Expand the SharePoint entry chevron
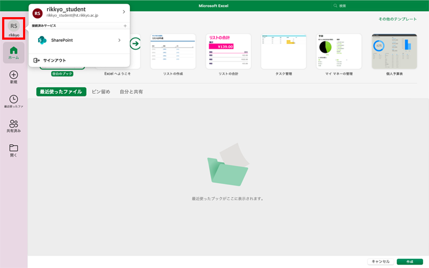This screenshot has height=268, width=429. 119,40
